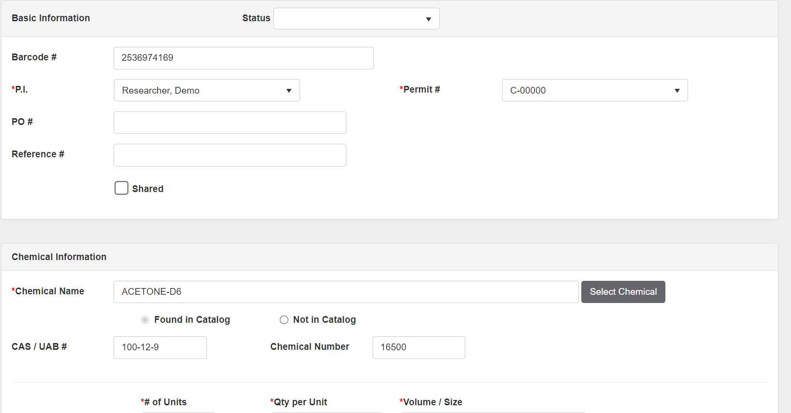The height and width of the screenshot is (413, 791).
Task: Expand the P.I. dropdown showing Researcher, Demo
Action: (207, 91)
